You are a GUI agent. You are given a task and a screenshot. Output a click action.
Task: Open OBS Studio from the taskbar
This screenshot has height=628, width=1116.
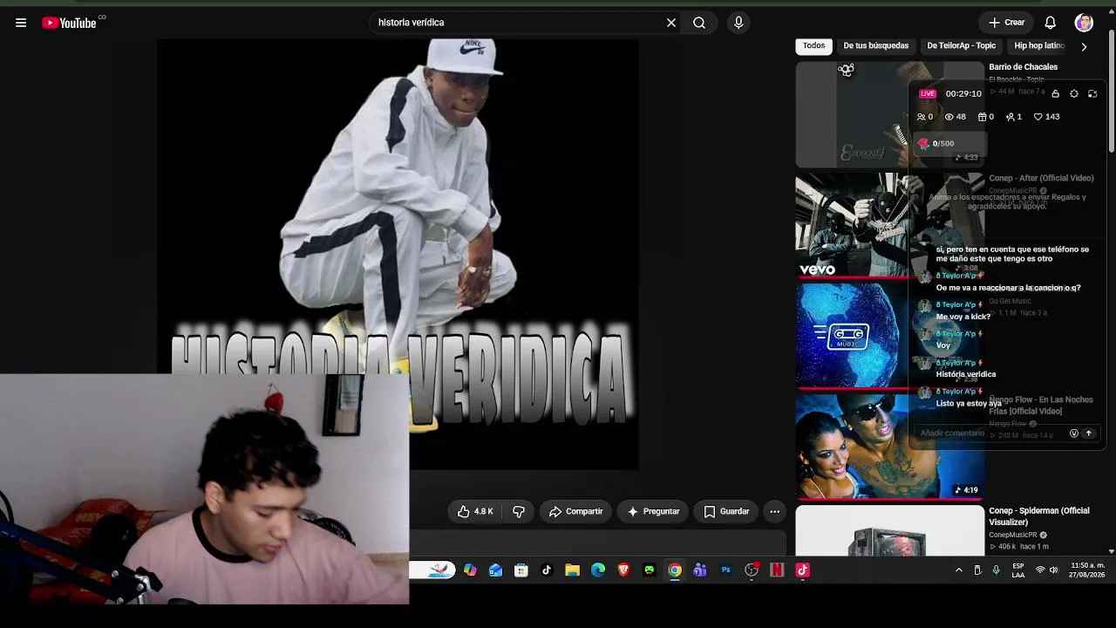click(752, 570)
